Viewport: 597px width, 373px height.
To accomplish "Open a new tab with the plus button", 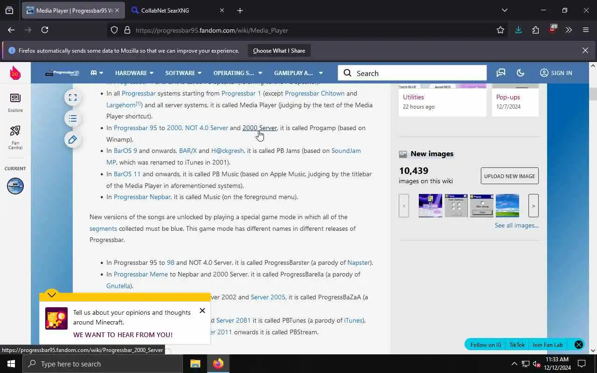I will [x=240, y=10].
